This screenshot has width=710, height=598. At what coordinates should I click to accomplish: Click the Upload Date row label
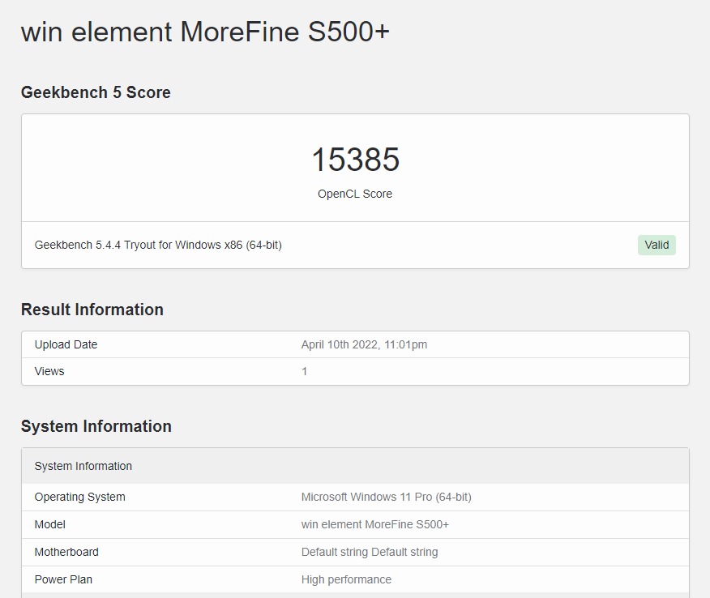(x=66, y=344)
